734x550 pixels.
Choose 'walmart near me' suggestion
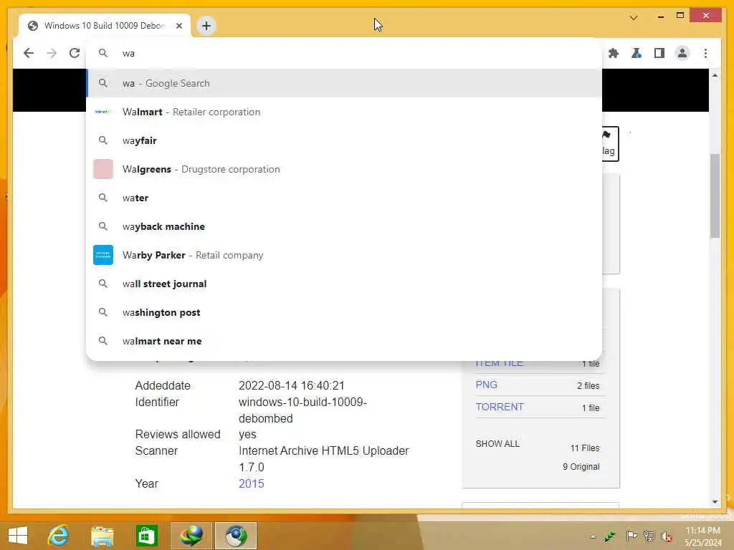[344, 341]
